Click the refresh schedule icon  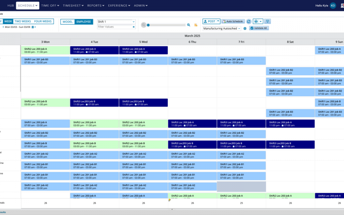pos(249,21)
